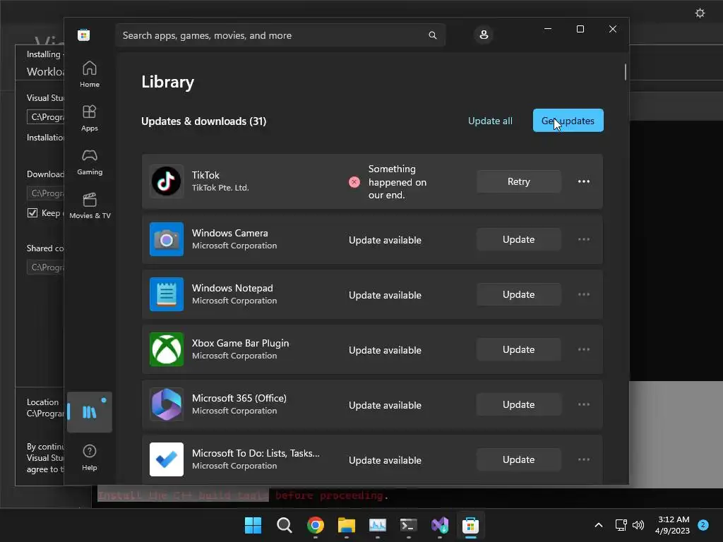Open the user account profile icon
Screen dimensions: 723x542
pos(484,35)
